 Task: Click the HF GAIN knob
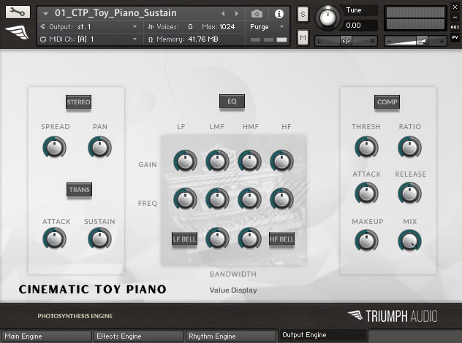click(x=282, y=161)
